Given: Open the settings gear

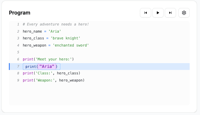Looking at the screenshot, I should [x=184, y=13].
